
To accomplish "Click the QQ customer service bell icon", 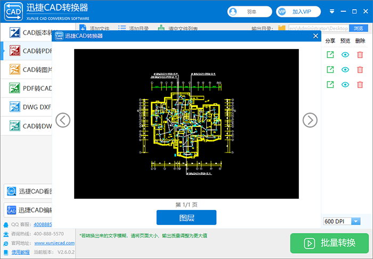I will [6, 225].
